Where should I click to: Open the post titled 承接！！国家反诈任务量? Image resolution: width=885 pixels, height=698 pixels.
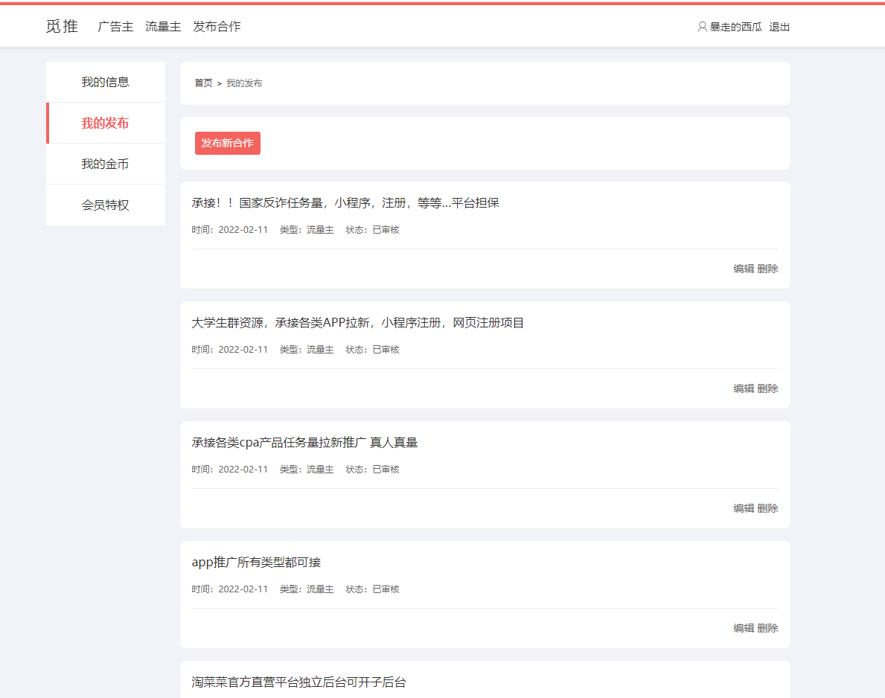tap(345, 202)
